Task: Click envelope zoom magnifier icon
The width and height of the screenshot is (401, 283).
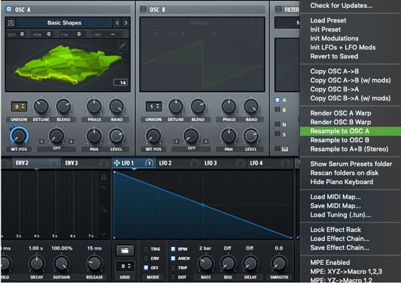Action: pos(104,210)
